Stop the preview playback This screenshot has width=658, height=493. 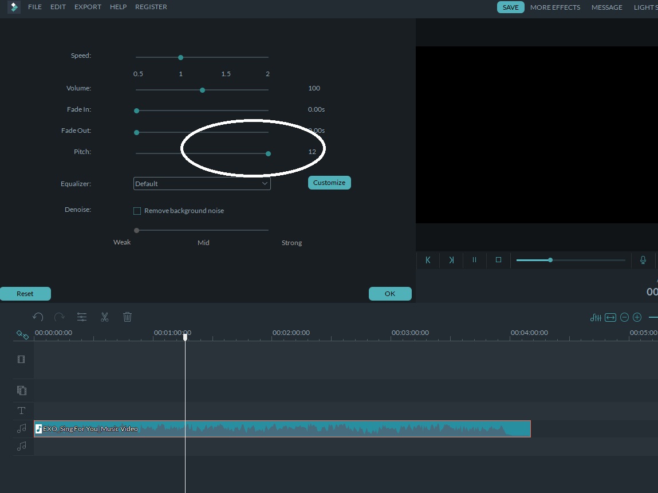click(x=499, y=260)
